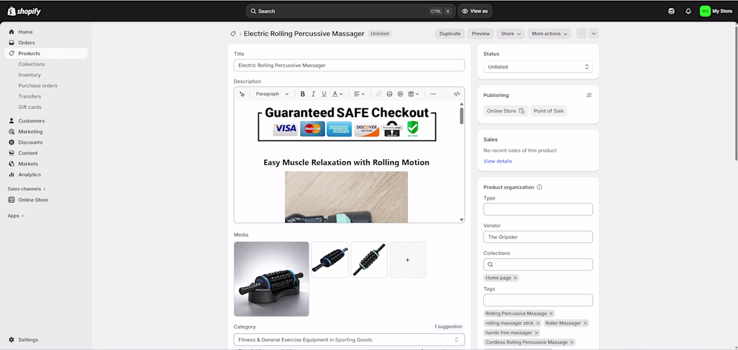Open the insert table dropdown

pos(414,94)
